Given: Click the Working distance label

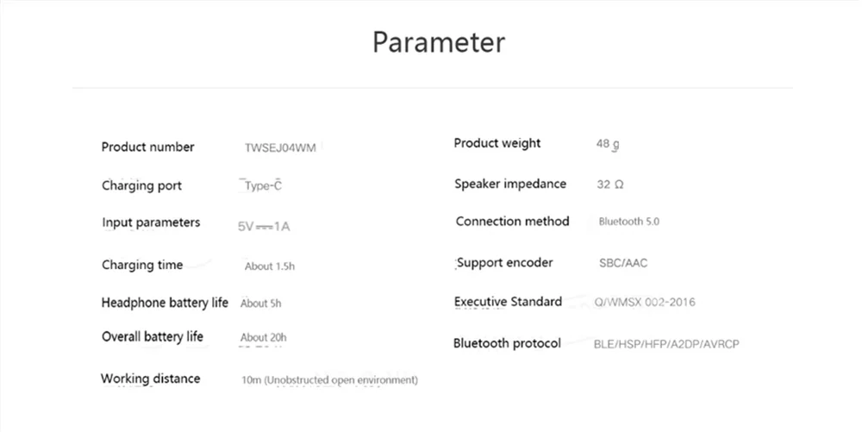Looking at the screenshot, I should click(150, 379).
